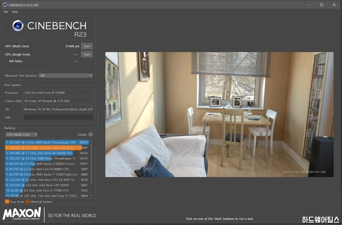Select the Intel Xeon CPU X5650 row
This screenshot has width=342, height=225.
coord(47,185)
